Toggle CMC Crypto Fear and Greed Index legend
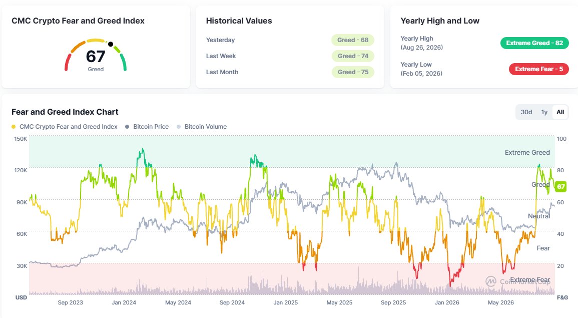This screenshot has height=318, width=578. 65,127
